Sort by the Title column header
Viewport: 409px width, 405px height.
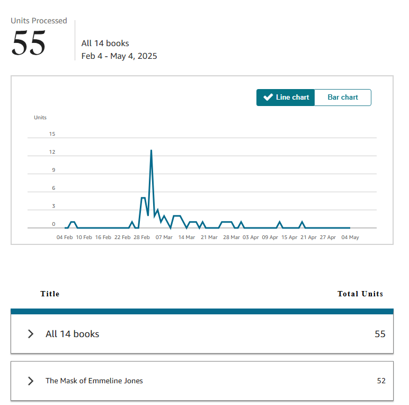50,294
